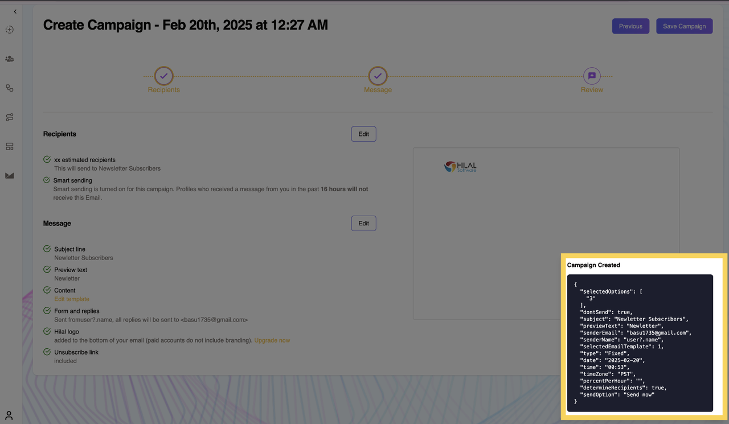
Task: Select the Campaign Created JSON panel
Action: point(640,341)
